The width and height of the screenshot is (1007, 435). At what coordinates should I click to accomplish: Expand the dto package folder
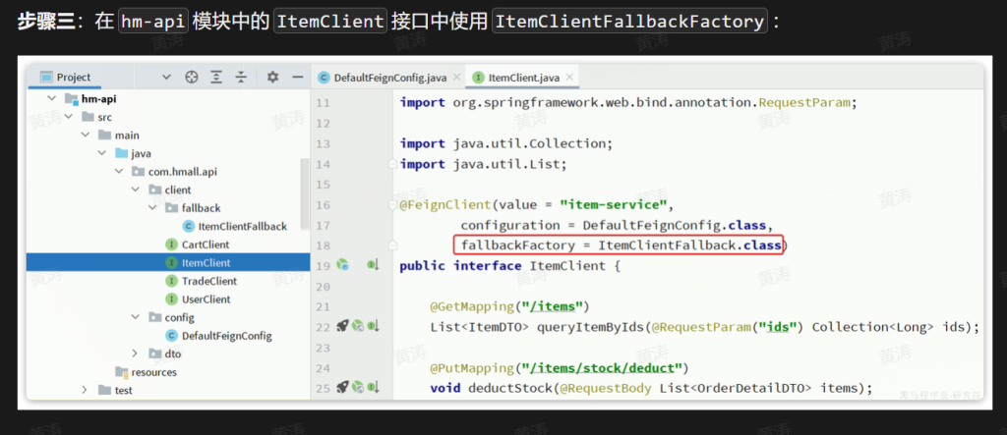point(136,353)
